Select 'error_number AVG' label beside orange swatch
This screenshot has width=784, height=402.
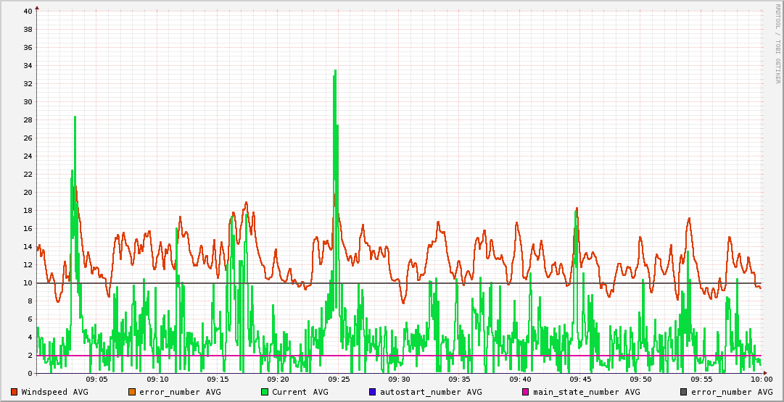[179, 392]
